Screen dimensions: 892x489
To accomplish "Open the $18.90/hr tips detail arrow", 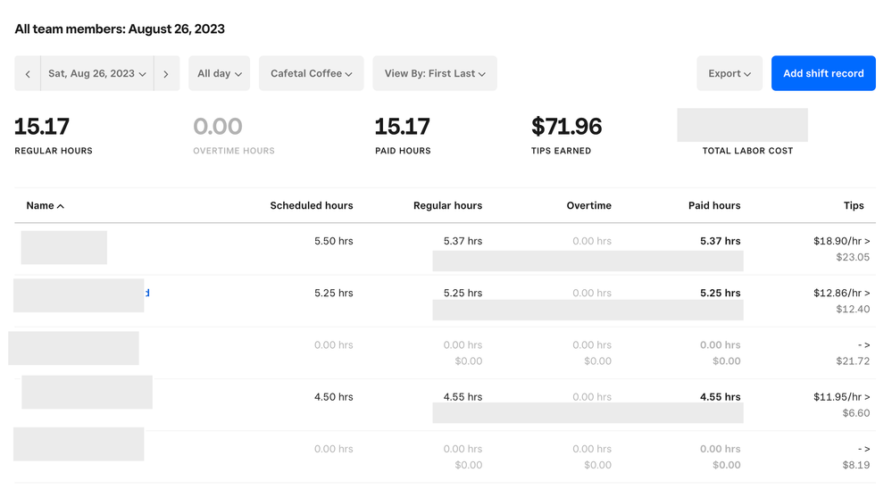I will coord(866,241).
